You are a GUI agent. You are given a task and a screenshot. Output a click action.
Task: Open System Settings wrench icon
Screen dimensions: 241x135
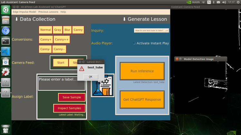pos(5,72)
